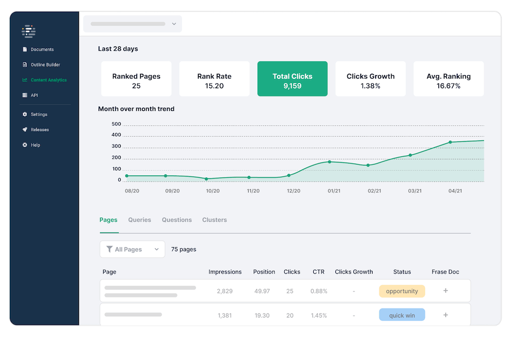Sort table by Clicks Growth column header
This screenshot has width=516, height=341.
354,272
